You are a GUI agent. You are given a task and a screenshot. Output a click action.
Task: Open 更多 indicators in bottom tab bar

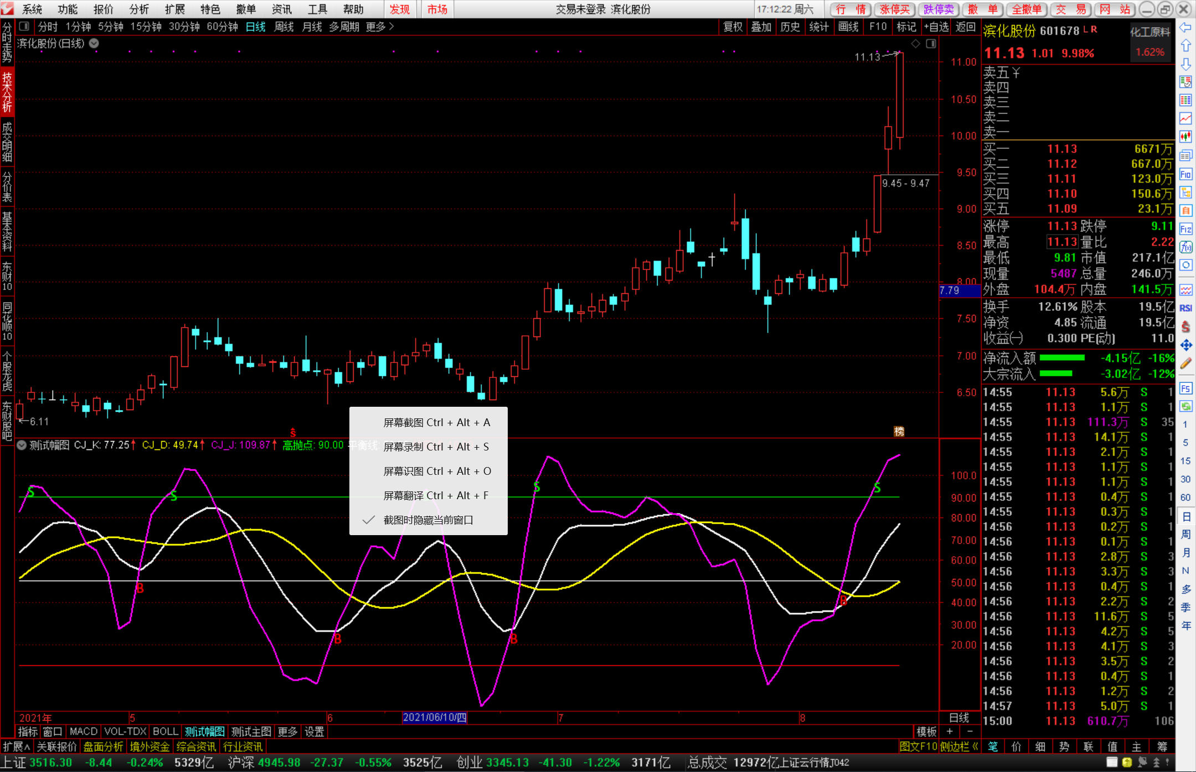[287, 732]
